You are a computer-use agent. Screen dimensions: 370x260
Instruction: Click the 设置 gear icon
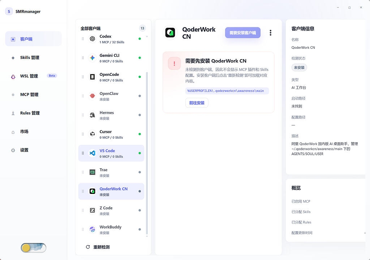(x=13, y=150)
